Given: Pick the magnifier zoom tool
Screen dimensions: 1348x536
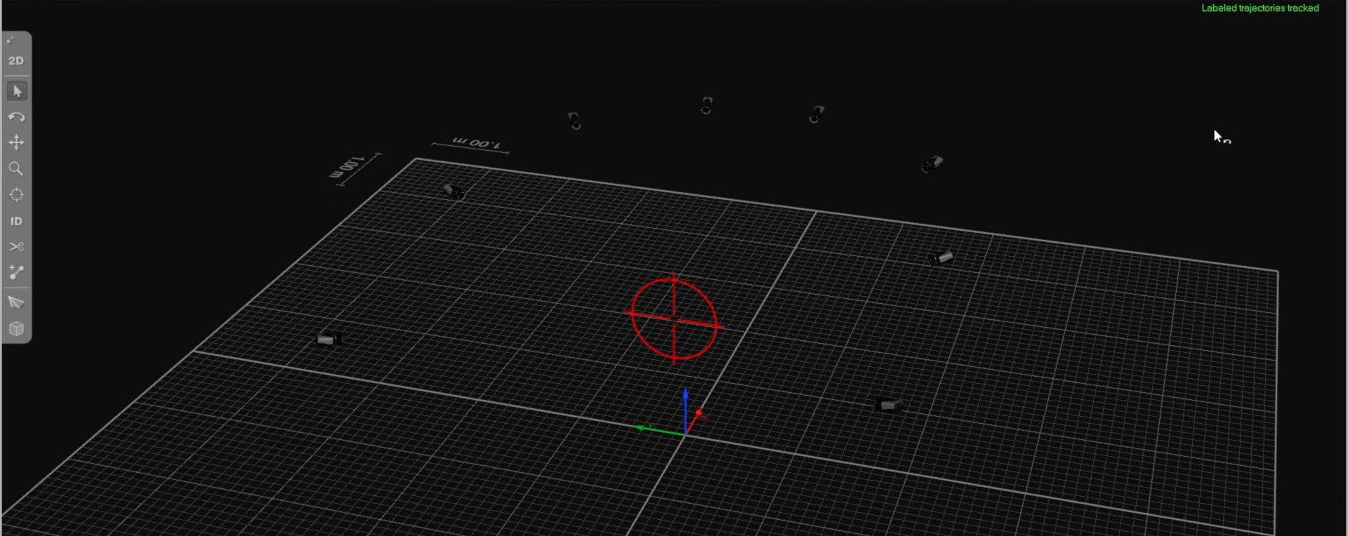Looking at the screenshot, I should click(x=16, y=169).
